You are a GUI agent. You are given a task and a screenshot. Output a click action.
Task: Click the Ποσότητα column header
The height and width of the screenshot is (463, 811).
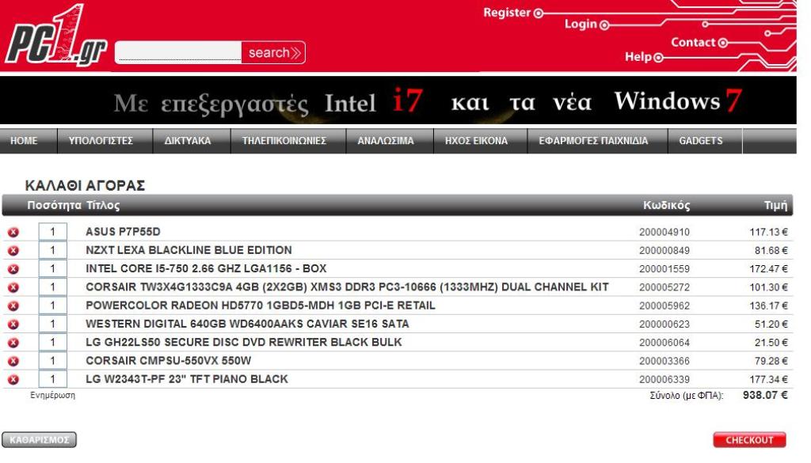pyautogui.click(x=55, y=205)
